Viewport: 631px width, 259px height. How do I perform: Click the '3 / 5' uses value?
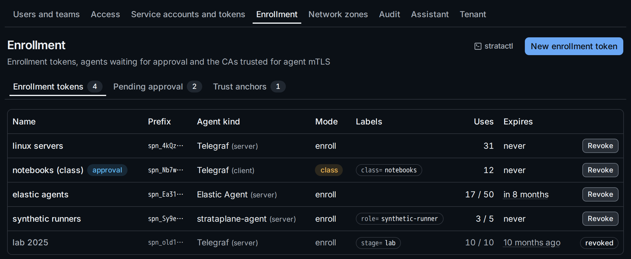pos(485,219)
